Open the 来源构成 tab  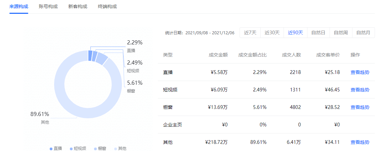tap(19, 7)
